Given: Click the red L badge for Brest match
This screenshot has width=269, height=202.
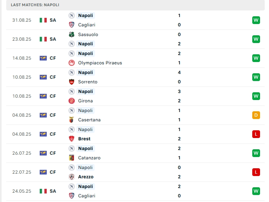Looking at the screenshot, I should click(x=256, y=134).
